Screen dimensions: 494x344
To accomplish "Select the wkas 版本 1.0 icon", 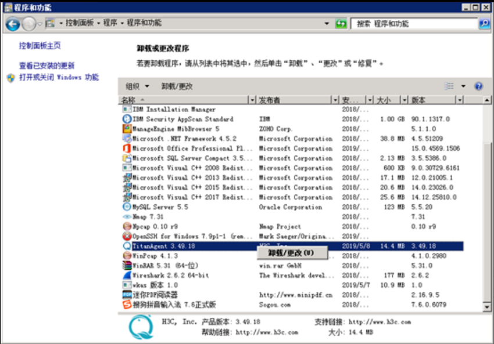I will pyautogui.click(x=127, y=285).
